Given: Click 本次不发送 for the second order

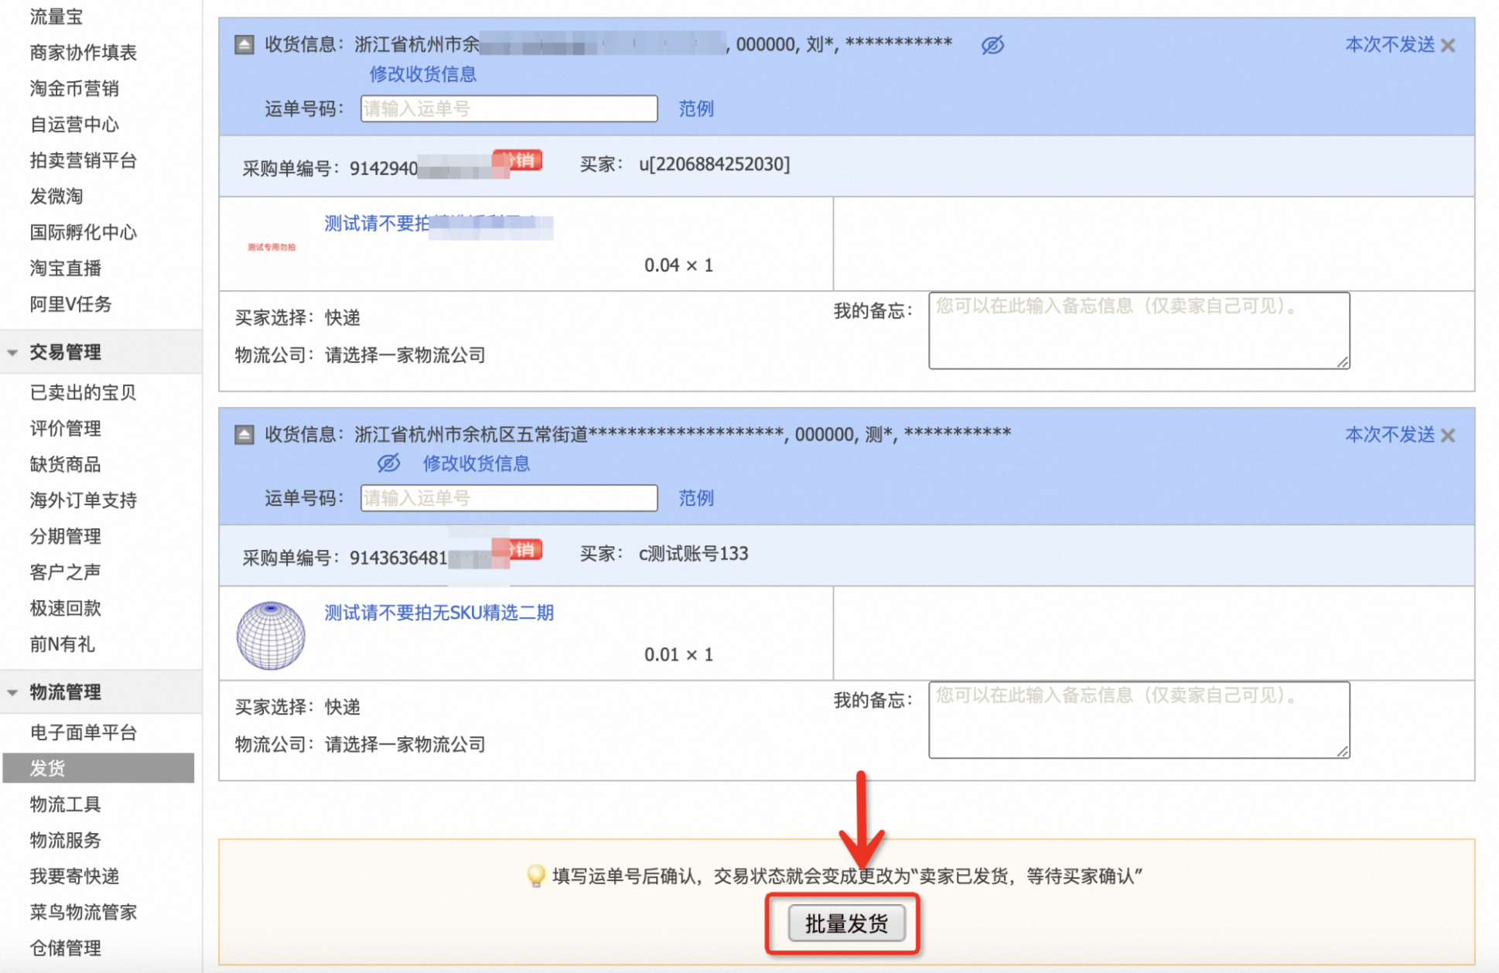Looking at the screenshot, I should (x=1390, y=435).
